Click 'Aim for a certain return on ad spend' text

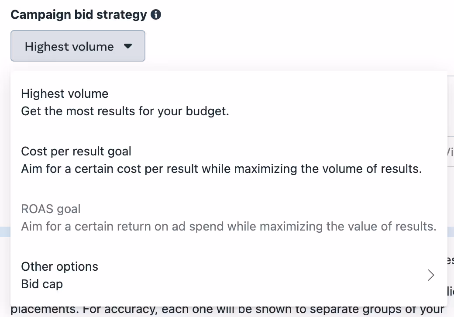click(x=123, y=226)
